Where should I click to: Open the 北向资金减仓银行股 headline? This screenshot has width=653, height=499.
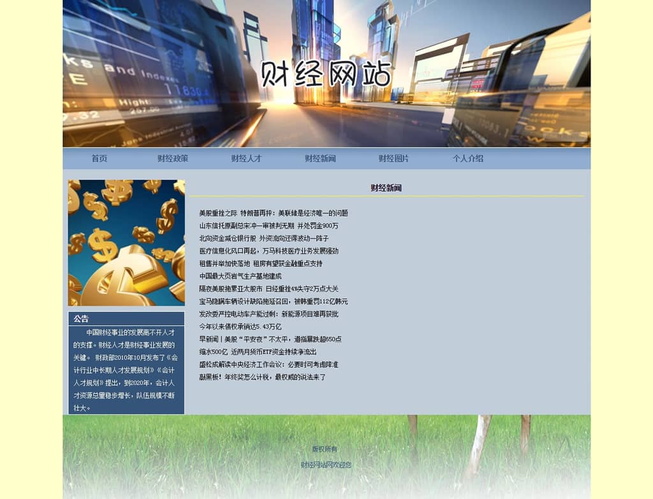[x=263, y=239]
